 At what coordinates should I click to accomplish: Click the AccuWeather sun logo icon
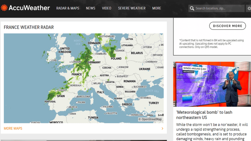(4, 8)
